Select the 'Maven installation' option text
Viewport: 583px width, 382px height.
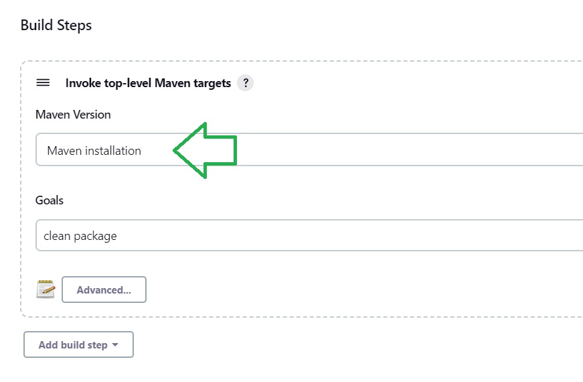(x=94, y=150)
